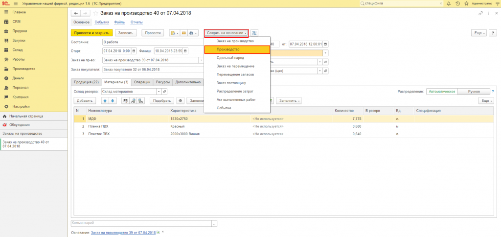Viewport: 501px width, 237px height.
Task: Open basis link Заказ на производство 39
Action: (123, 232)
